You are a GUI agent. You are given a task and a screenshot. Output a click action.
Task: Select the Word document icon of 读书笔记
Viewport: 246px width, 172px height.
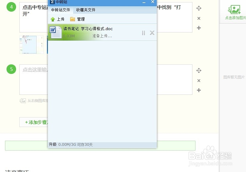pyautogui.click(x=55, y=32)
